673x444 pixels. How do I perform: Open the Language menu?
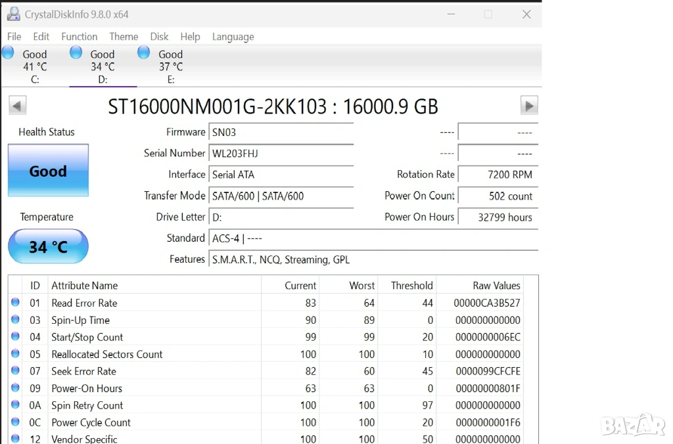point(233,37)
